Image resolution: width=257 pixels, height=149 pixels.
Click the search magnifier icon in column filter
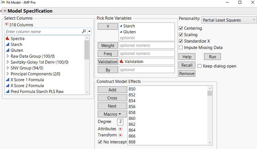84,32
